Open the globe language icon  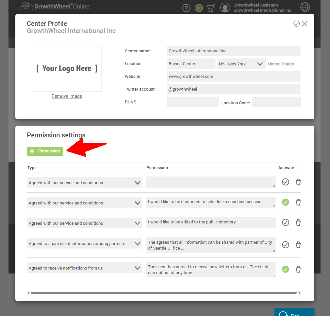point(305,8)
